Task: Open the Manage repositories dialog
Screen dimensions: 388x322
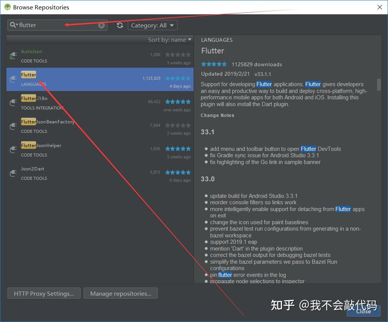Action: (121, 293)
